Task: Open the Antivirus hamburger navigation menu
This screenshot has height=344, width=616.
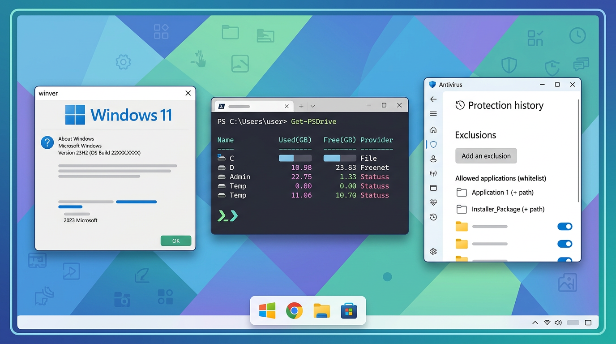Action: [433, 114]
